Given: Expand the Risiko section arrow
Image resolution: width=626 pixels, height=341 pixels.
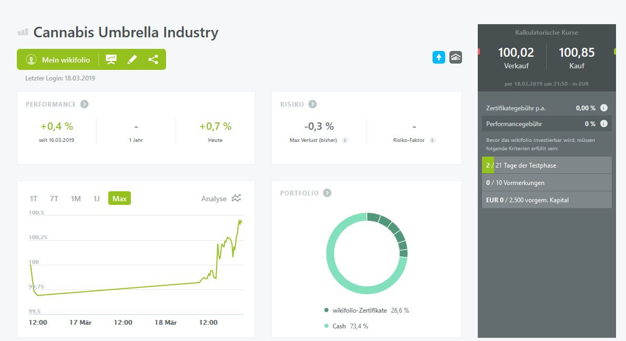Looking at the screenshot, I should click(x=313, y=104).
